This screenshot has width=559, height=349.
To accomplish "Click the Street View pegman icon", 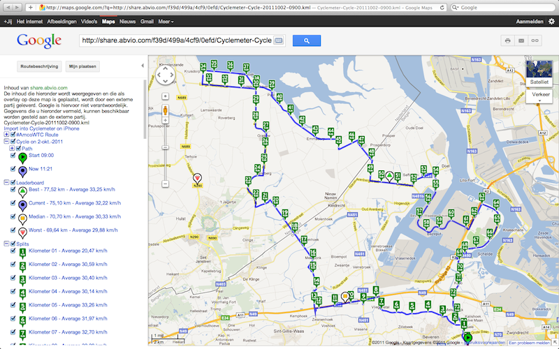I will (x=166, y=110).
